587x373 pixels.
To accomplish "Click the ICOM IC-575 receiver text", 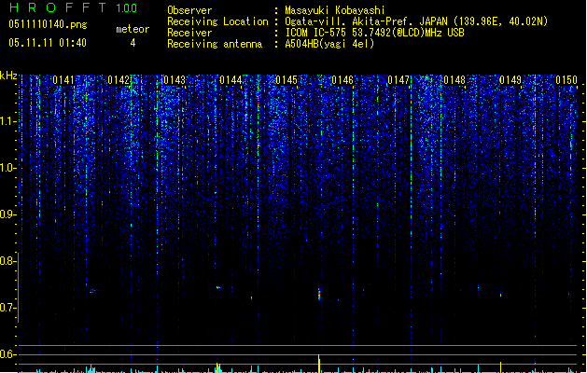I will (374, 33).
